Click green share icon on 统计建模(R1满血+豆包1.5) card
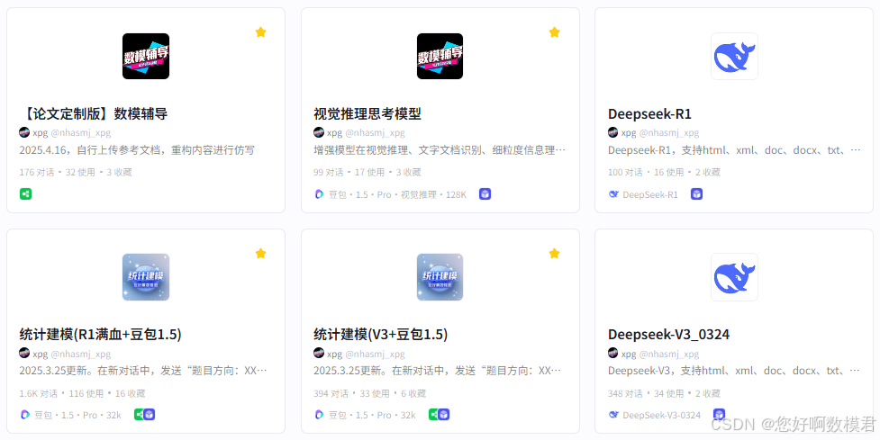This screenshot has height=440, width=880. (138, 414)
